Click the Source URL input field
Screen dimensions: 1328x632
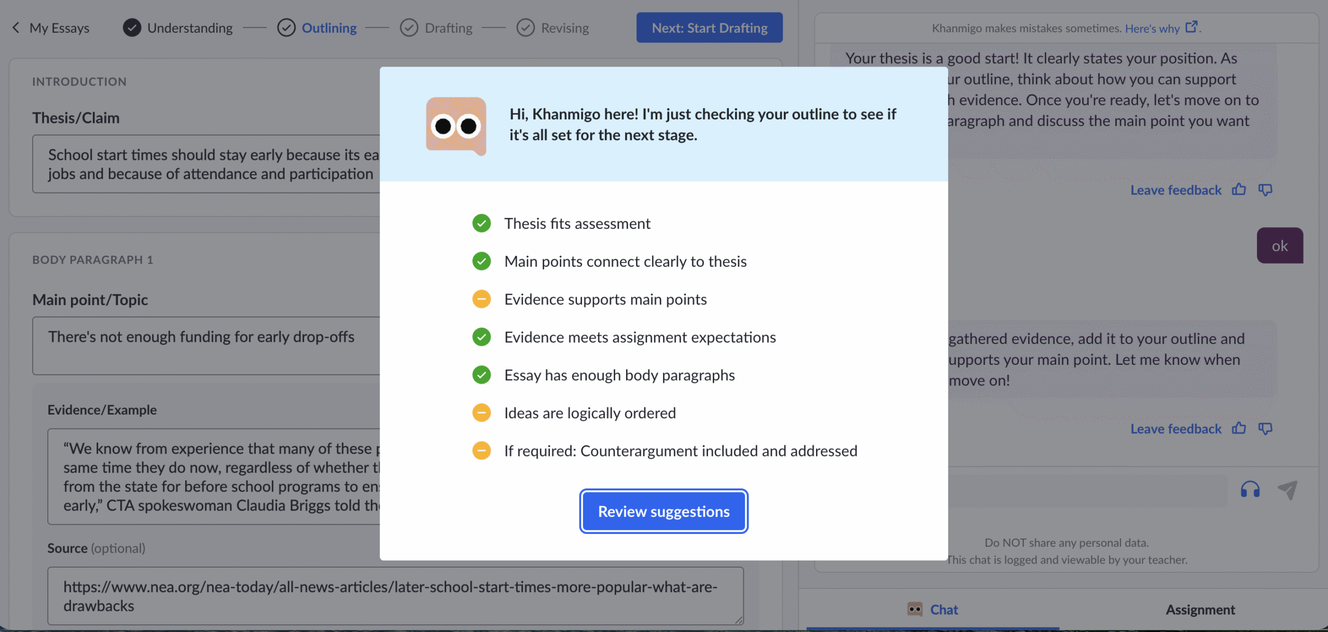click(395, 596)
